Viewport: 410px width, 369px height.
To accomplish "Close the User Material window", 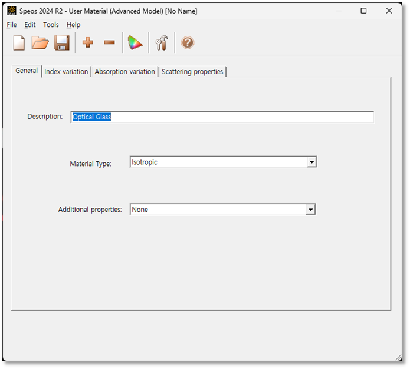I will [389, 11].
